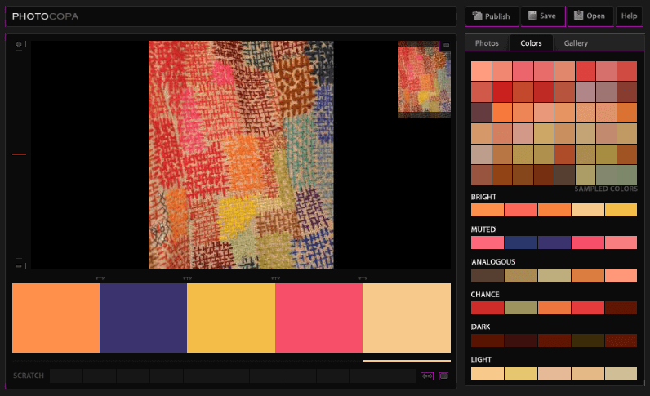Click the divider handle between orange and purple swatches
This screenshot has height=396, width=650.
[100, 278]
